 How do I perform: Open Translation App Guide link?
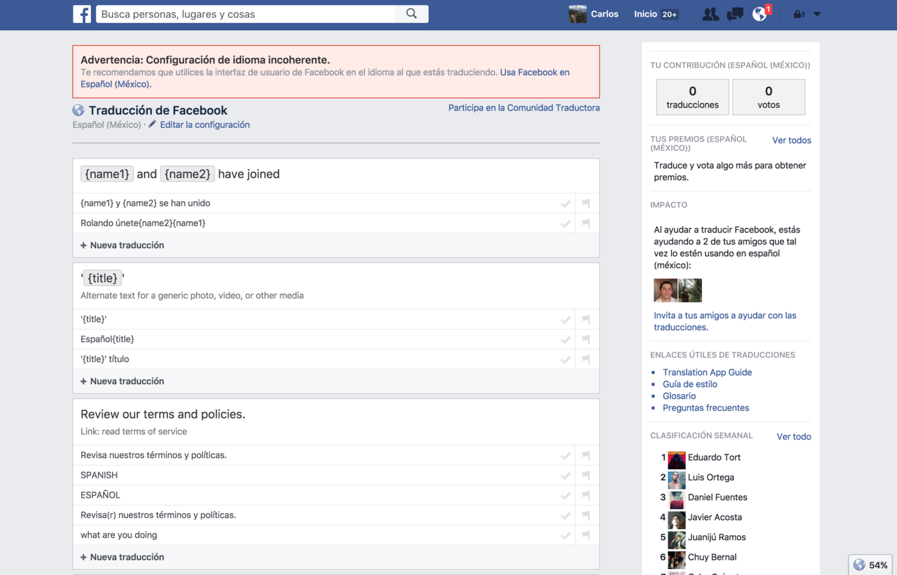707,372
